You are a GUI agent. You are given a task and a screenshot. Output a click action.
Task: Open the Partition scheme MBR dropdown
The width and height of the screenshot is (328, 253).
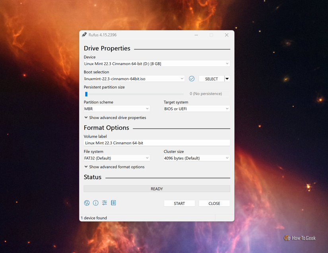click(x=117, y=109)
